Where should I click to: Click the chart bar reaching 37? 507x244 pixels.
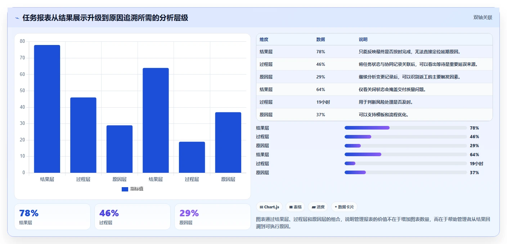point(228,143)
